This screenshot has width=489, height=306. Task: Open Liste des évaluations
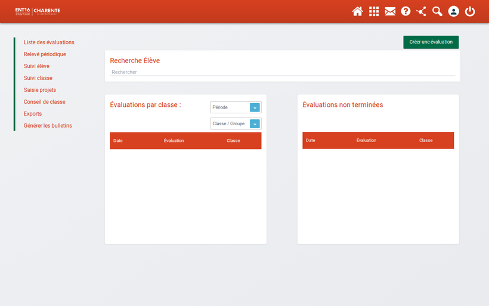(49, 42)
